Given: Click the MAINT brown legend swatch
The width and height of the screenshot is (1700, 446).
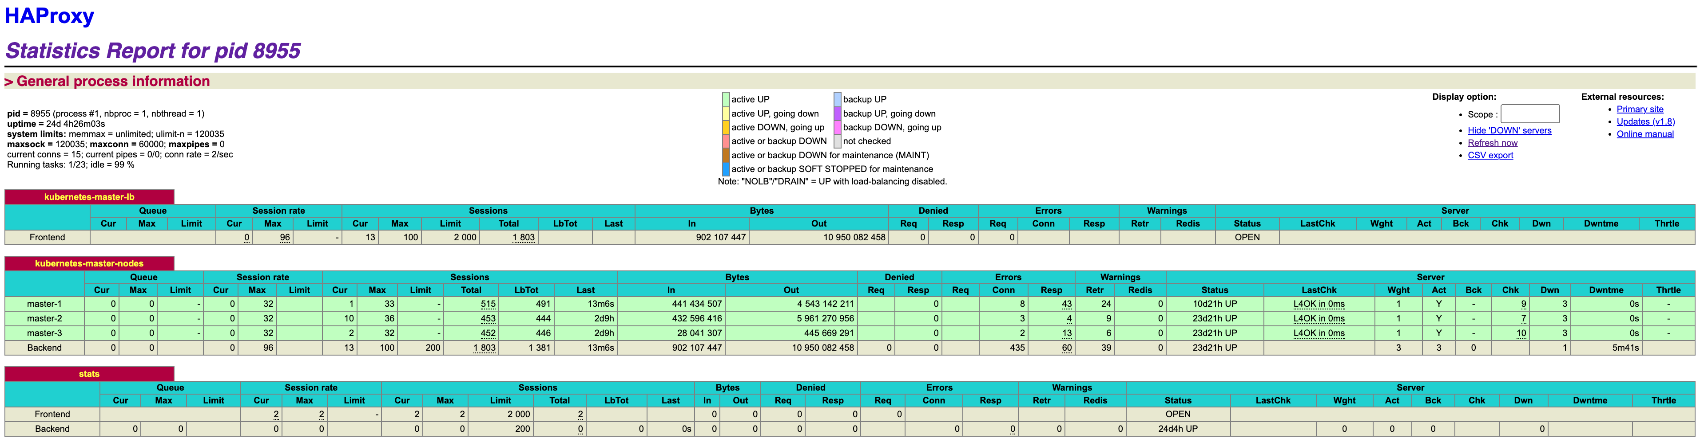Looking at the screenshot, I should coord(726,156).
